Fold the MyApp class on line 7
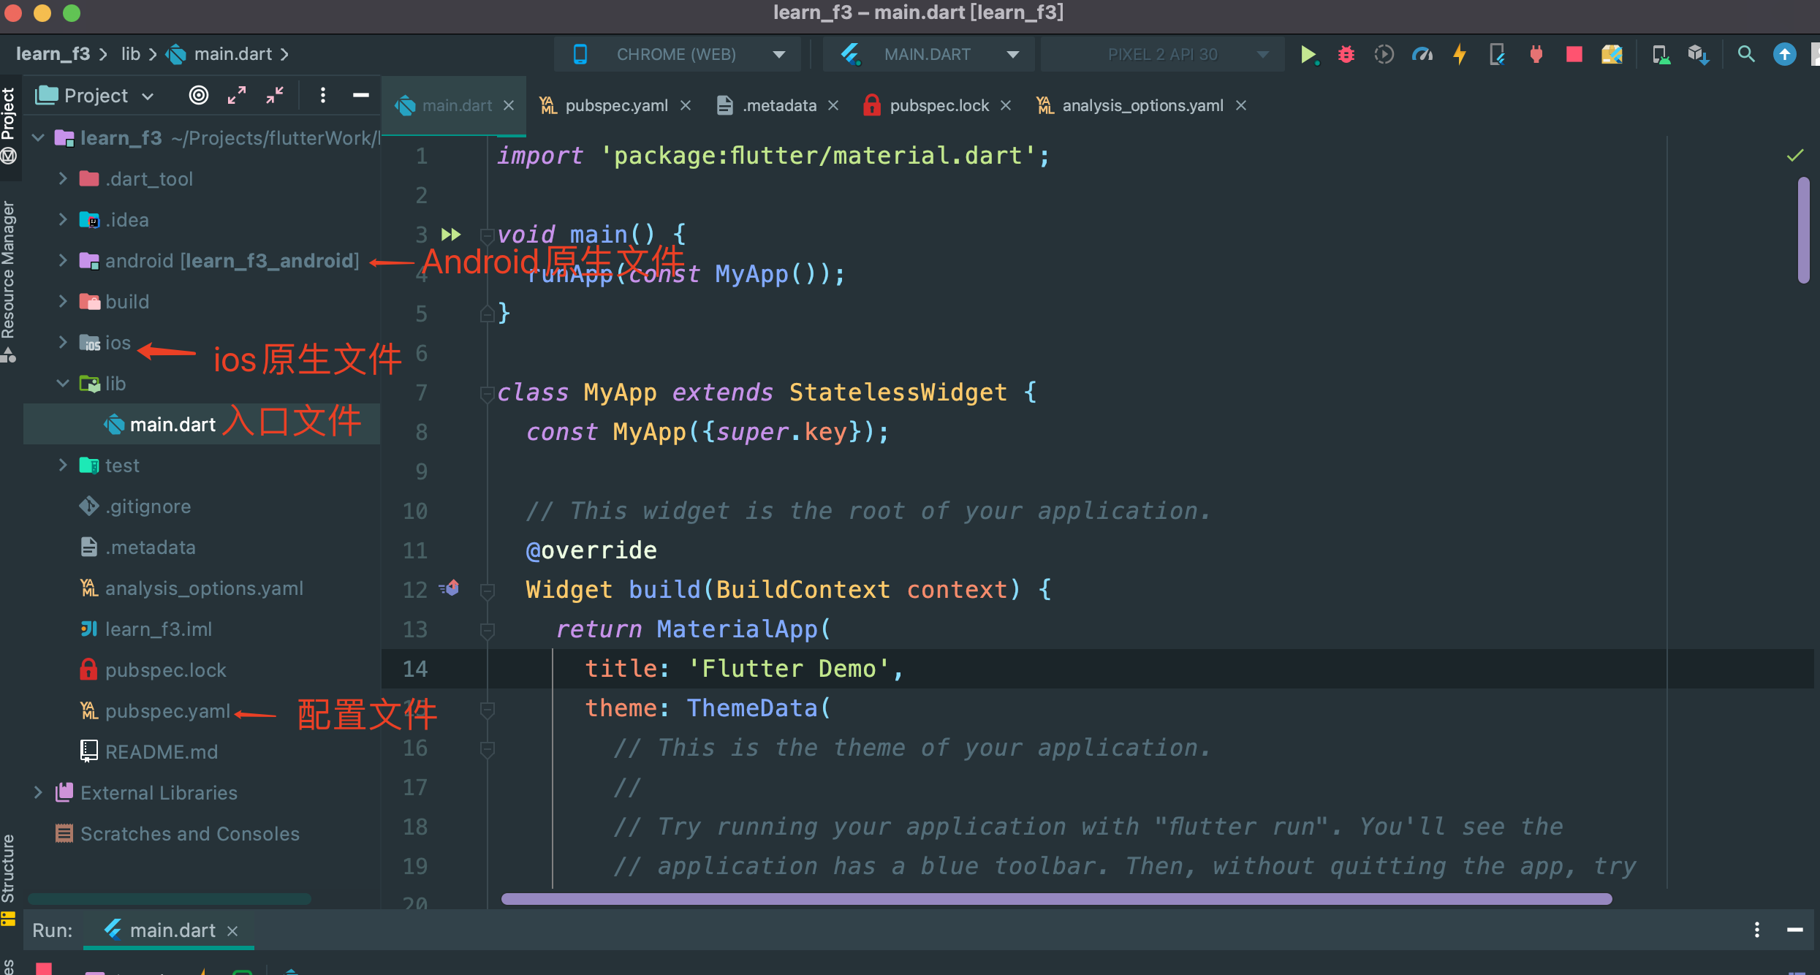Screen dimensions: 1820x975 [487, 393]
